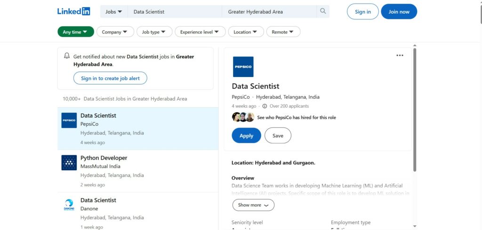Click the search magnifier icon
Screen dimensions: 482x230
click(x=323, y=11)
